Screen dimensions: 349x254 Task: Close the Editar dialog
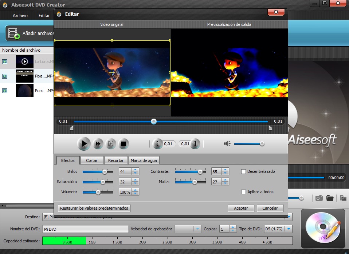click(276, 12)
